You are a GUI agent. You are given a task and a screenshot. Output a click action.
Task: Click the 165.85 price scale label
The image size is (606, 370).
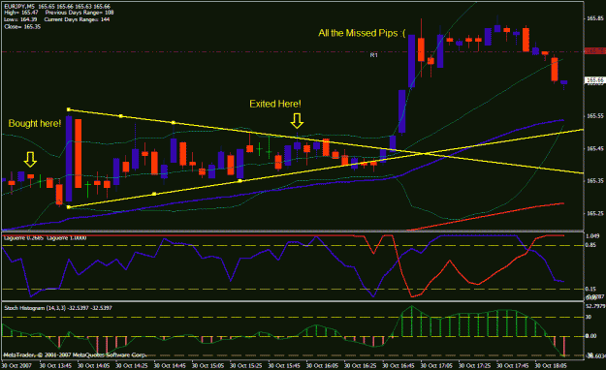click(594, 18)
